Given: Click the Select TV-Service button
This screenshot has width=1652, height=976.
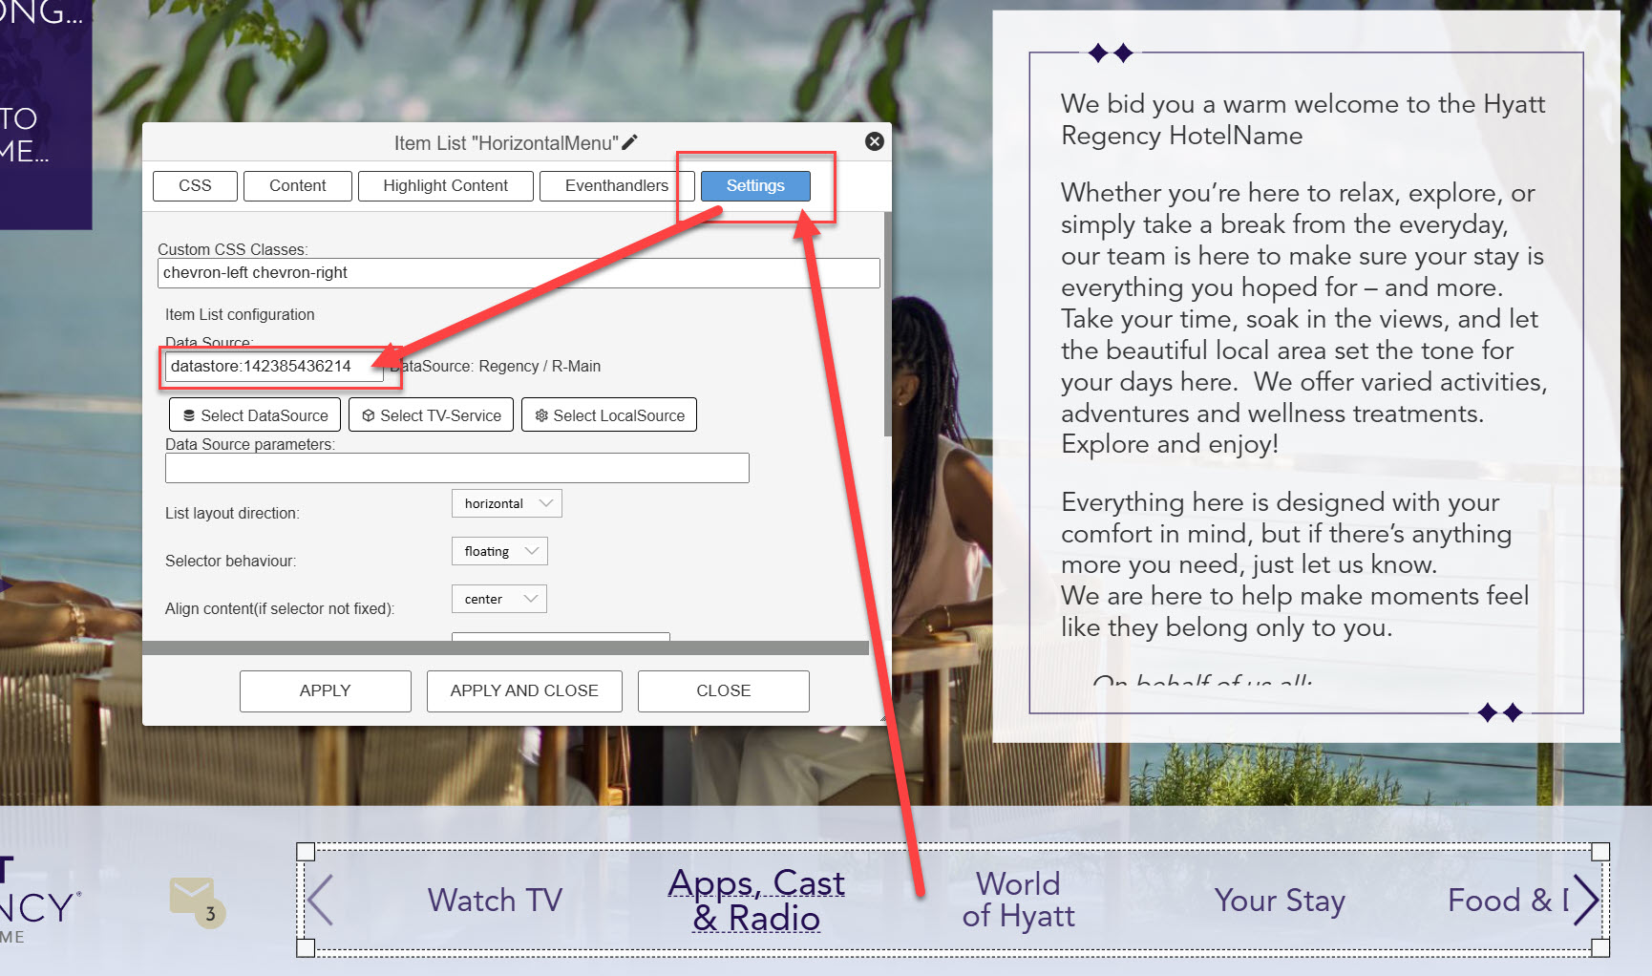Looking at the screenshot, I should tap(432, 415).
